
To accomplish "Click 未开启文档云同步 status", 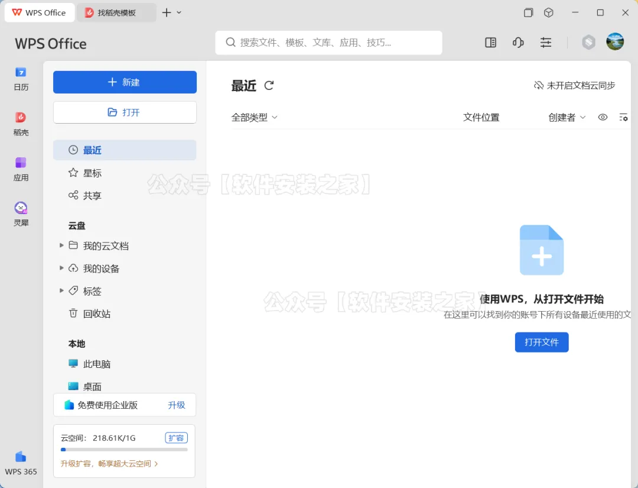I will pyautogui.click(x=574, y=85).
